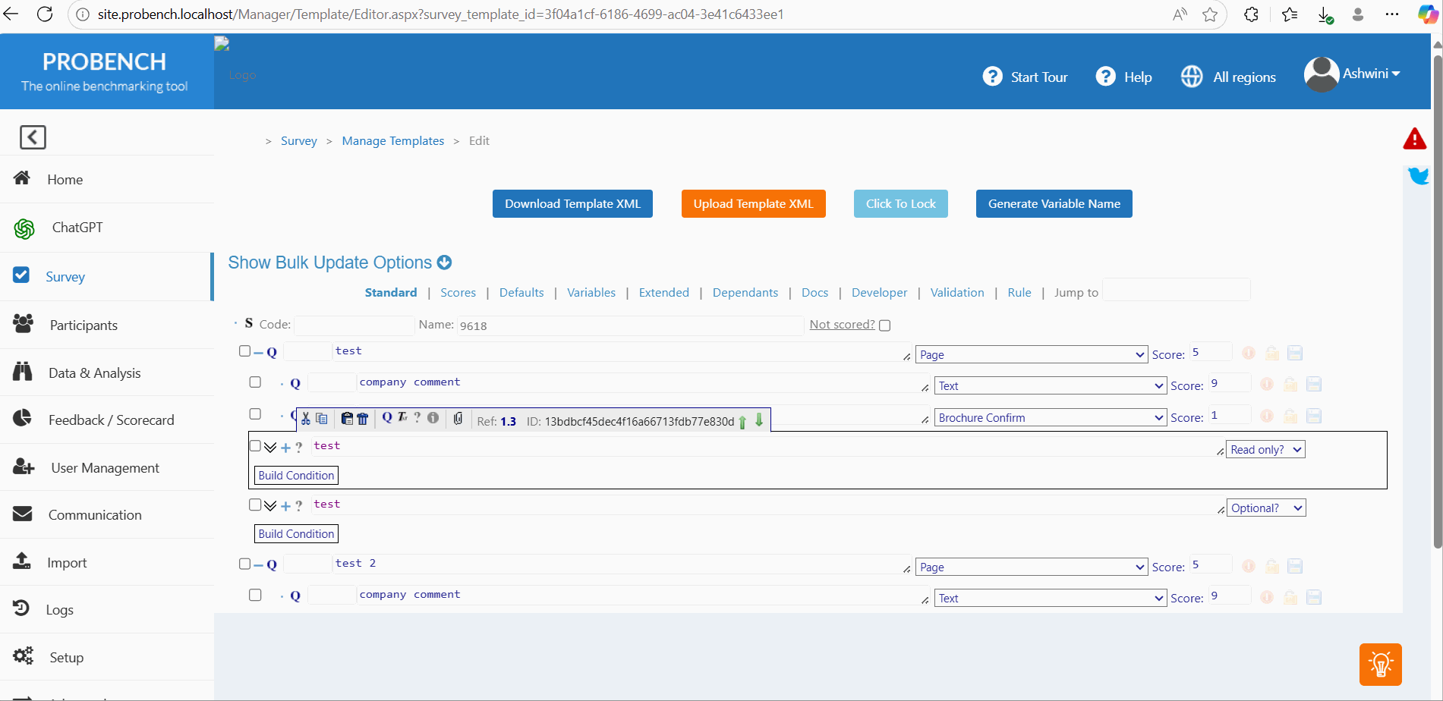1443x701 pixels.
Task: Check the box for last company comment question
Action: pos(255,595)
